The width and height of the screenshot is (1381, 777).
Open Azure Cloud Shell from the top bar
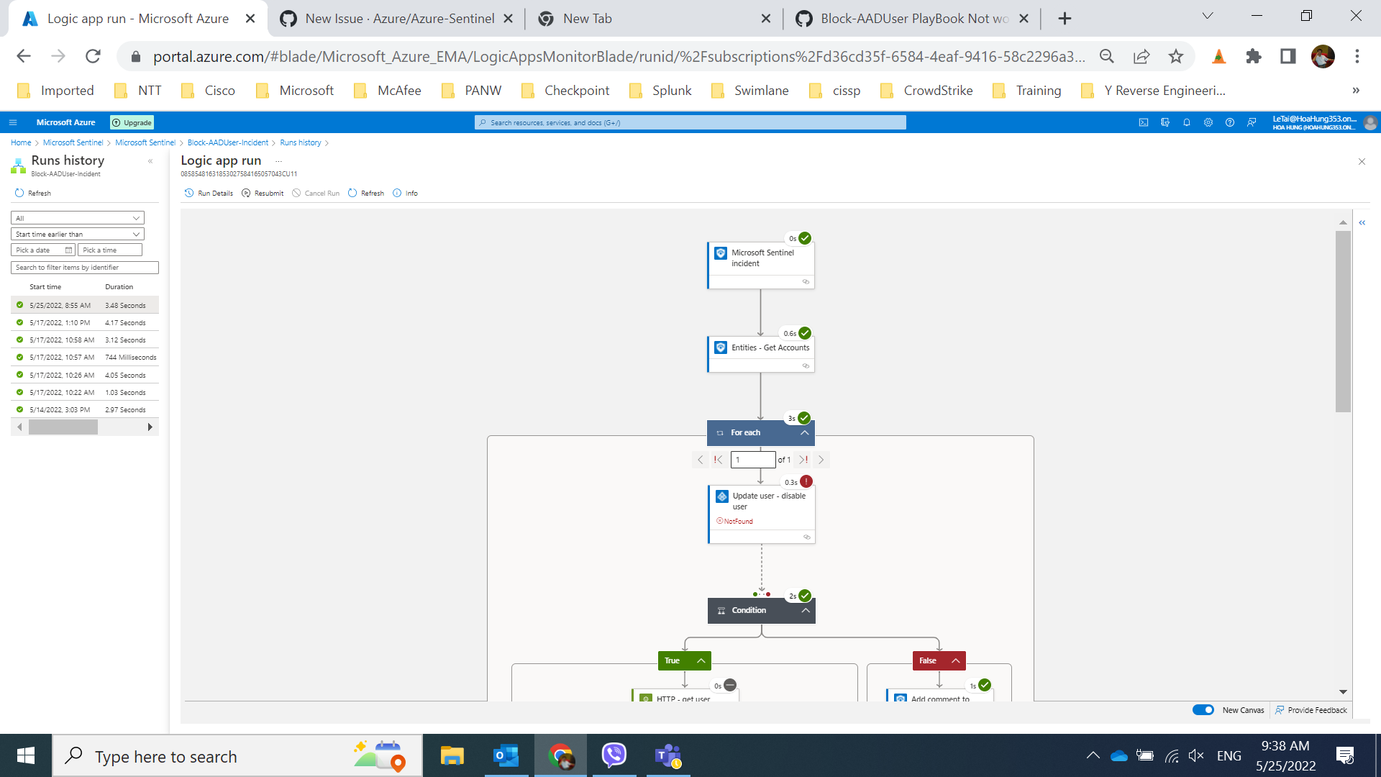point(1144,122)
